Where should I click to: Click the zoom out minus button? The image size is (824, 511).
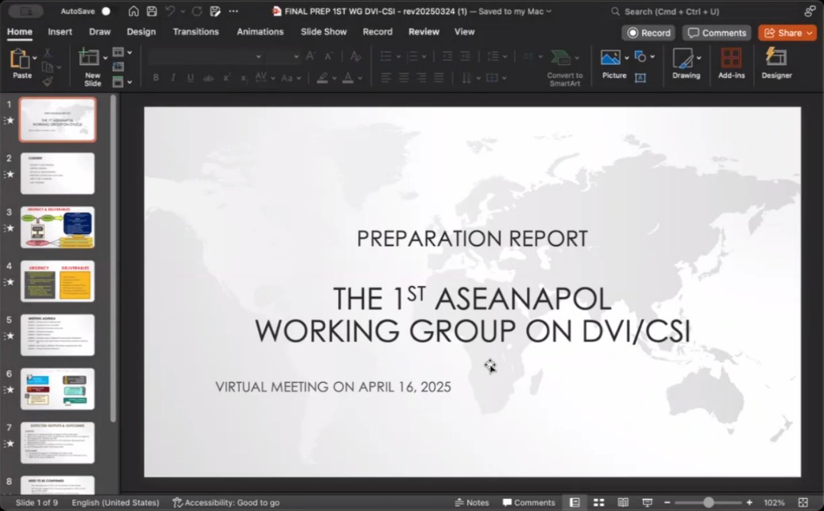[x=667, y=503]
